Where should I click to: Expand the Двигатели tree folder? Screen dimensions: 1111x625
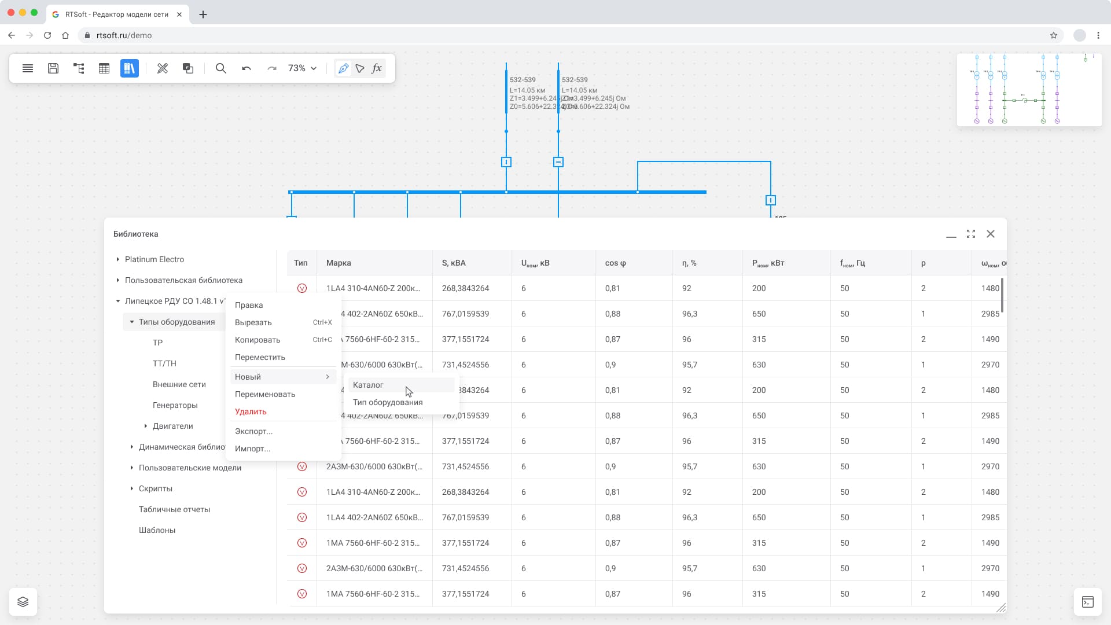[x=146, y=426]
